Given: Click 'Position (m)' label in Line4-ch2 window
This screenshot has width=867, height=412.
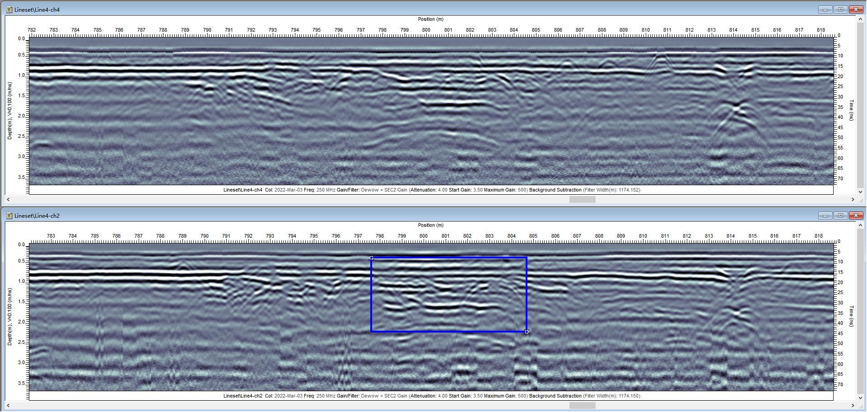Looking at the screenshot, I should tap(430, 225).
